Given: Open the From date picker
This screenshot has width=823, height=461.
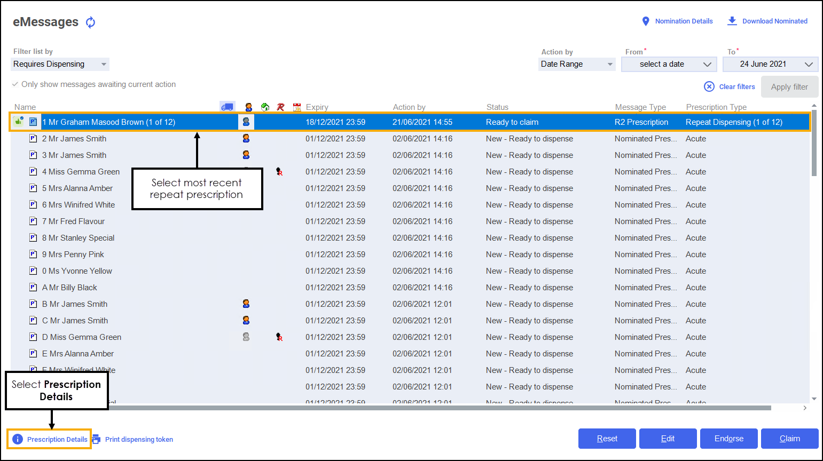Looking at the screenshot, I should point(669,64).
